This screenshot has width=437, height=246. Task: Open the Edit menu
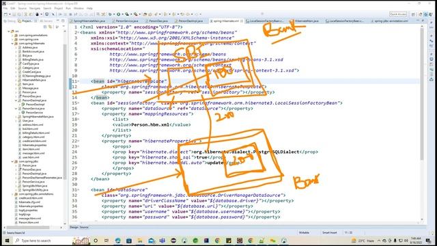click(x=13, y=8)
